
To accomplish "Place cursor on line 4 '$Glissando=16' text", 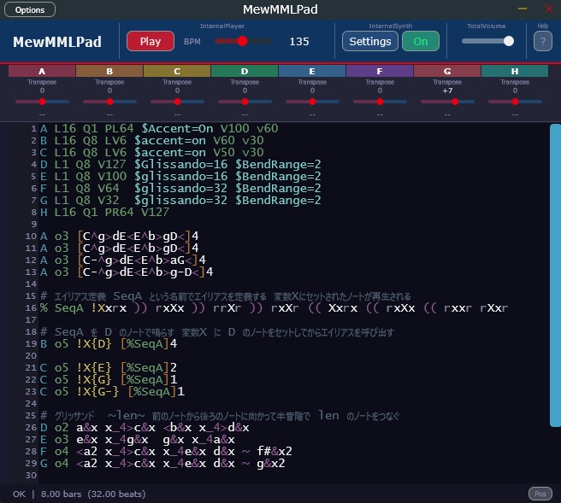I will click(x=180, y=164).
